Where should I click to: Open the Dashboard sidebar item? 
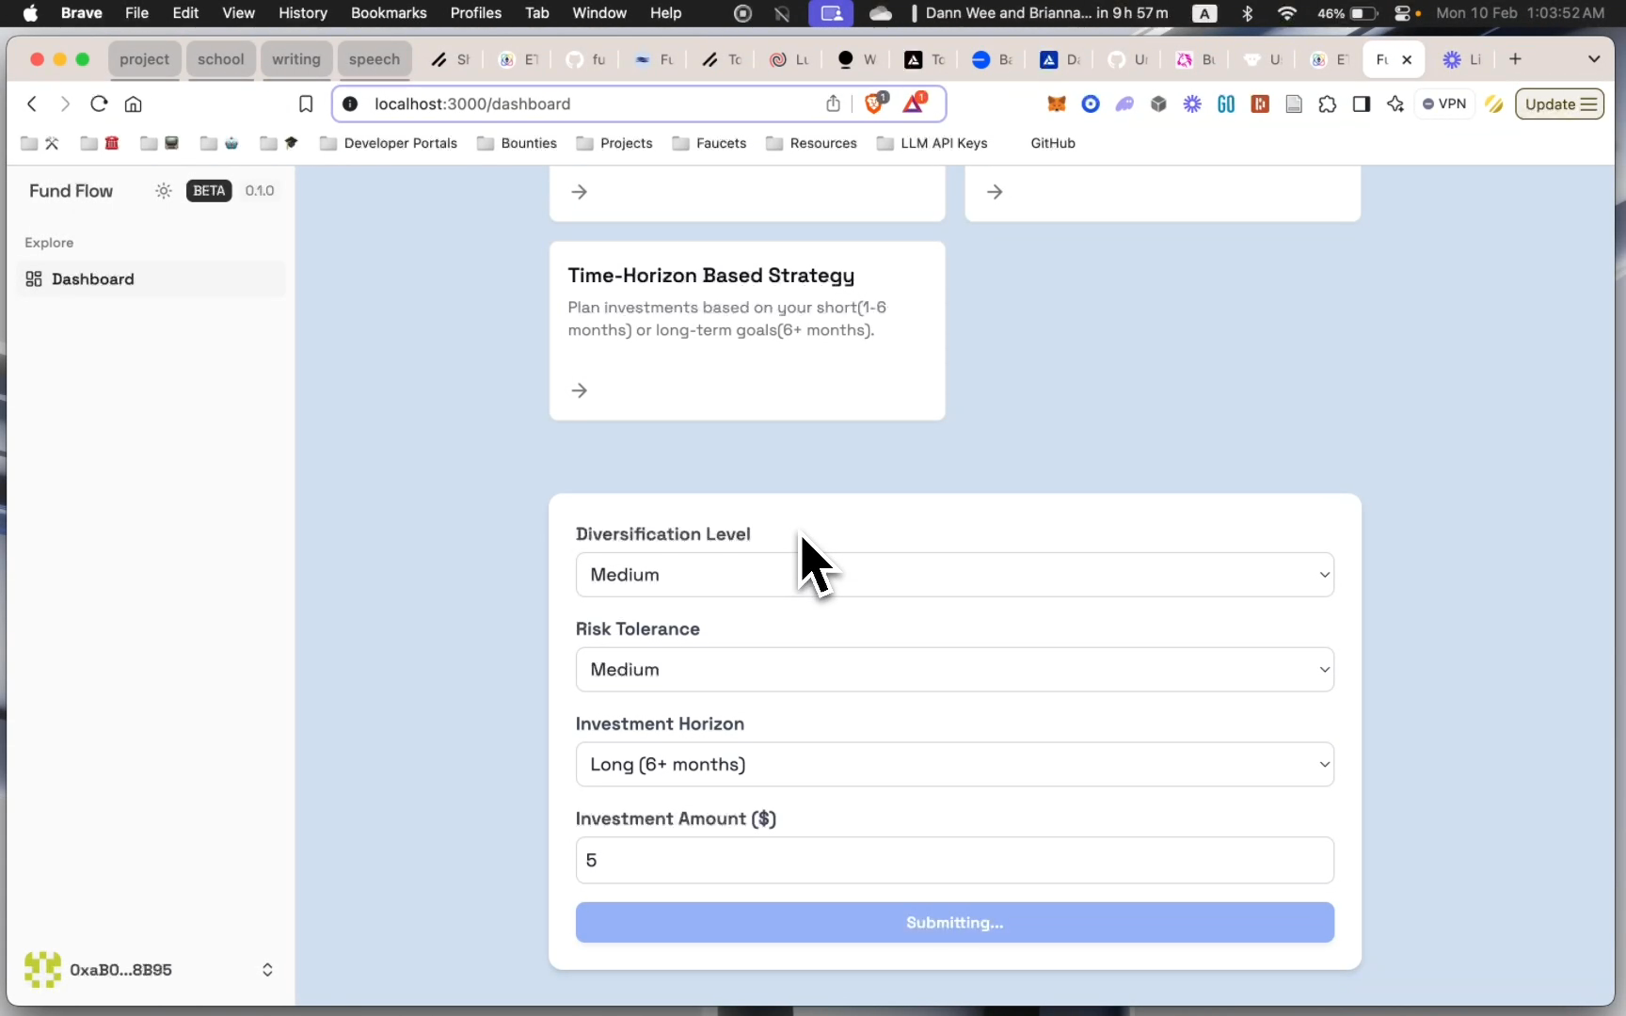(151, 279)
